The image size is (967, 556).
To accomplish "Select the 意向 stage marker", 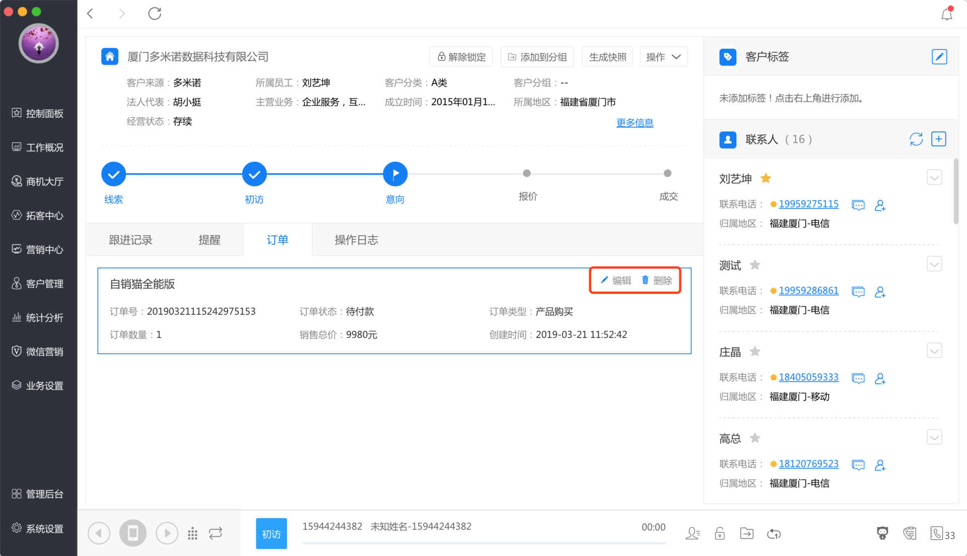I will [x=395, y=174].
